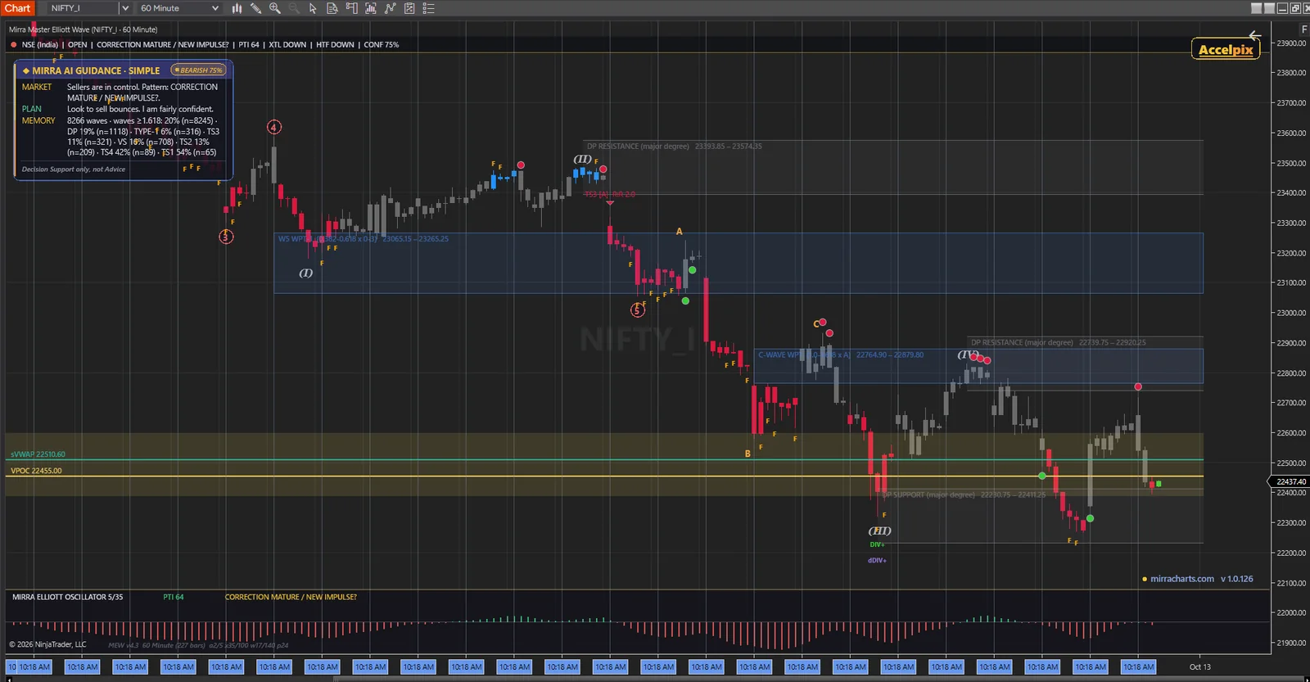Click the NSE (India) status text
Screen dimensions: 1310x682
coord(40,45)
